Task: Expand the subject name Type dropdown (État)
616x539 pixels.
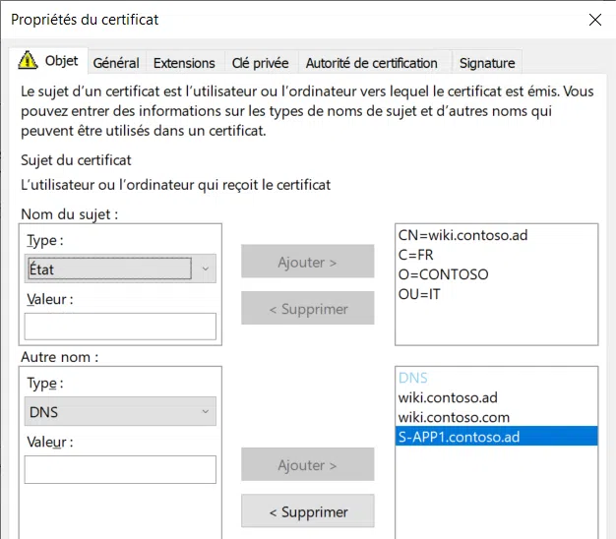Action: coord(120,268)
